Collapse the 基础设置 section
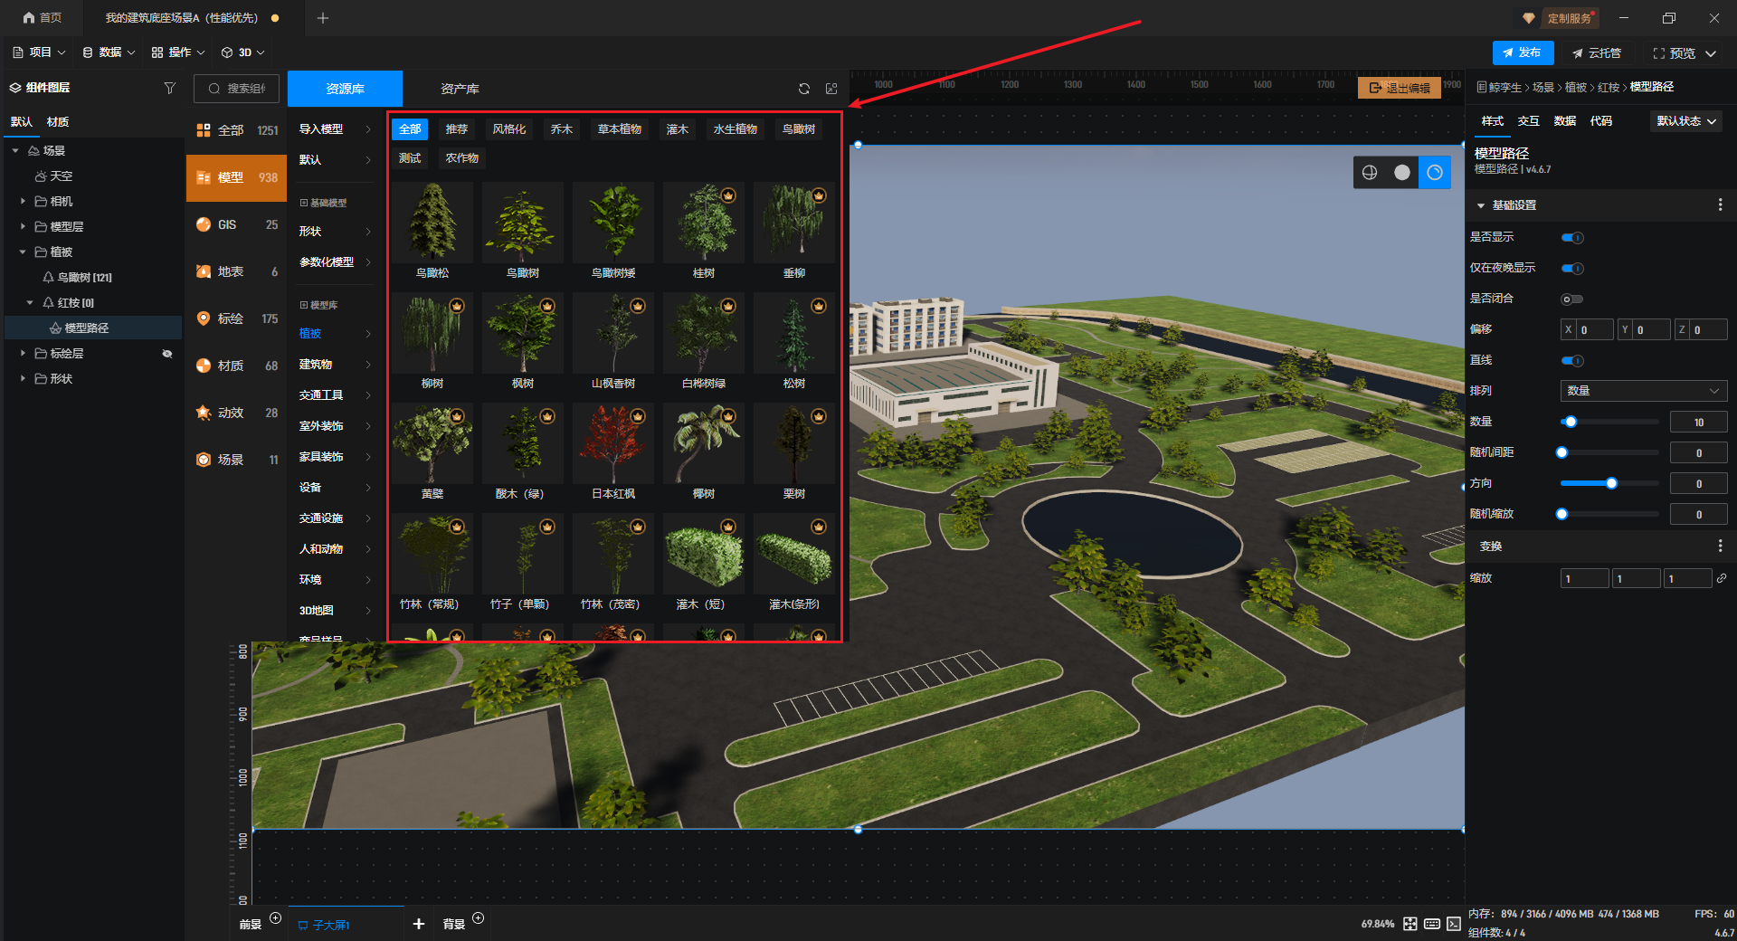The height and width of the screenshot is (941, 1737). 1481,205
